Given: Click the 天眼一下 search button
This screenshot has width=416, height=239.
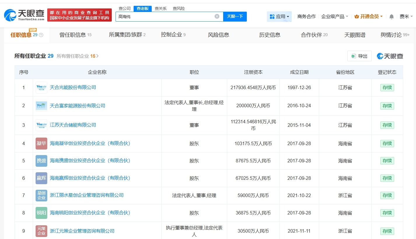Looking at the screenshot, I should click(x=235, y=17).
